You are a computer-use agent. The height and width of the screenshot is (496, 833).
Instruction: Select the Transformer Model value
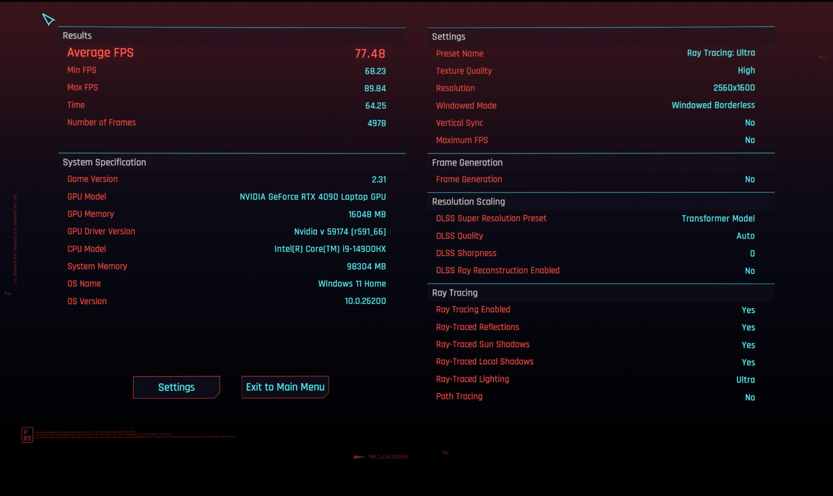[718, 219]
